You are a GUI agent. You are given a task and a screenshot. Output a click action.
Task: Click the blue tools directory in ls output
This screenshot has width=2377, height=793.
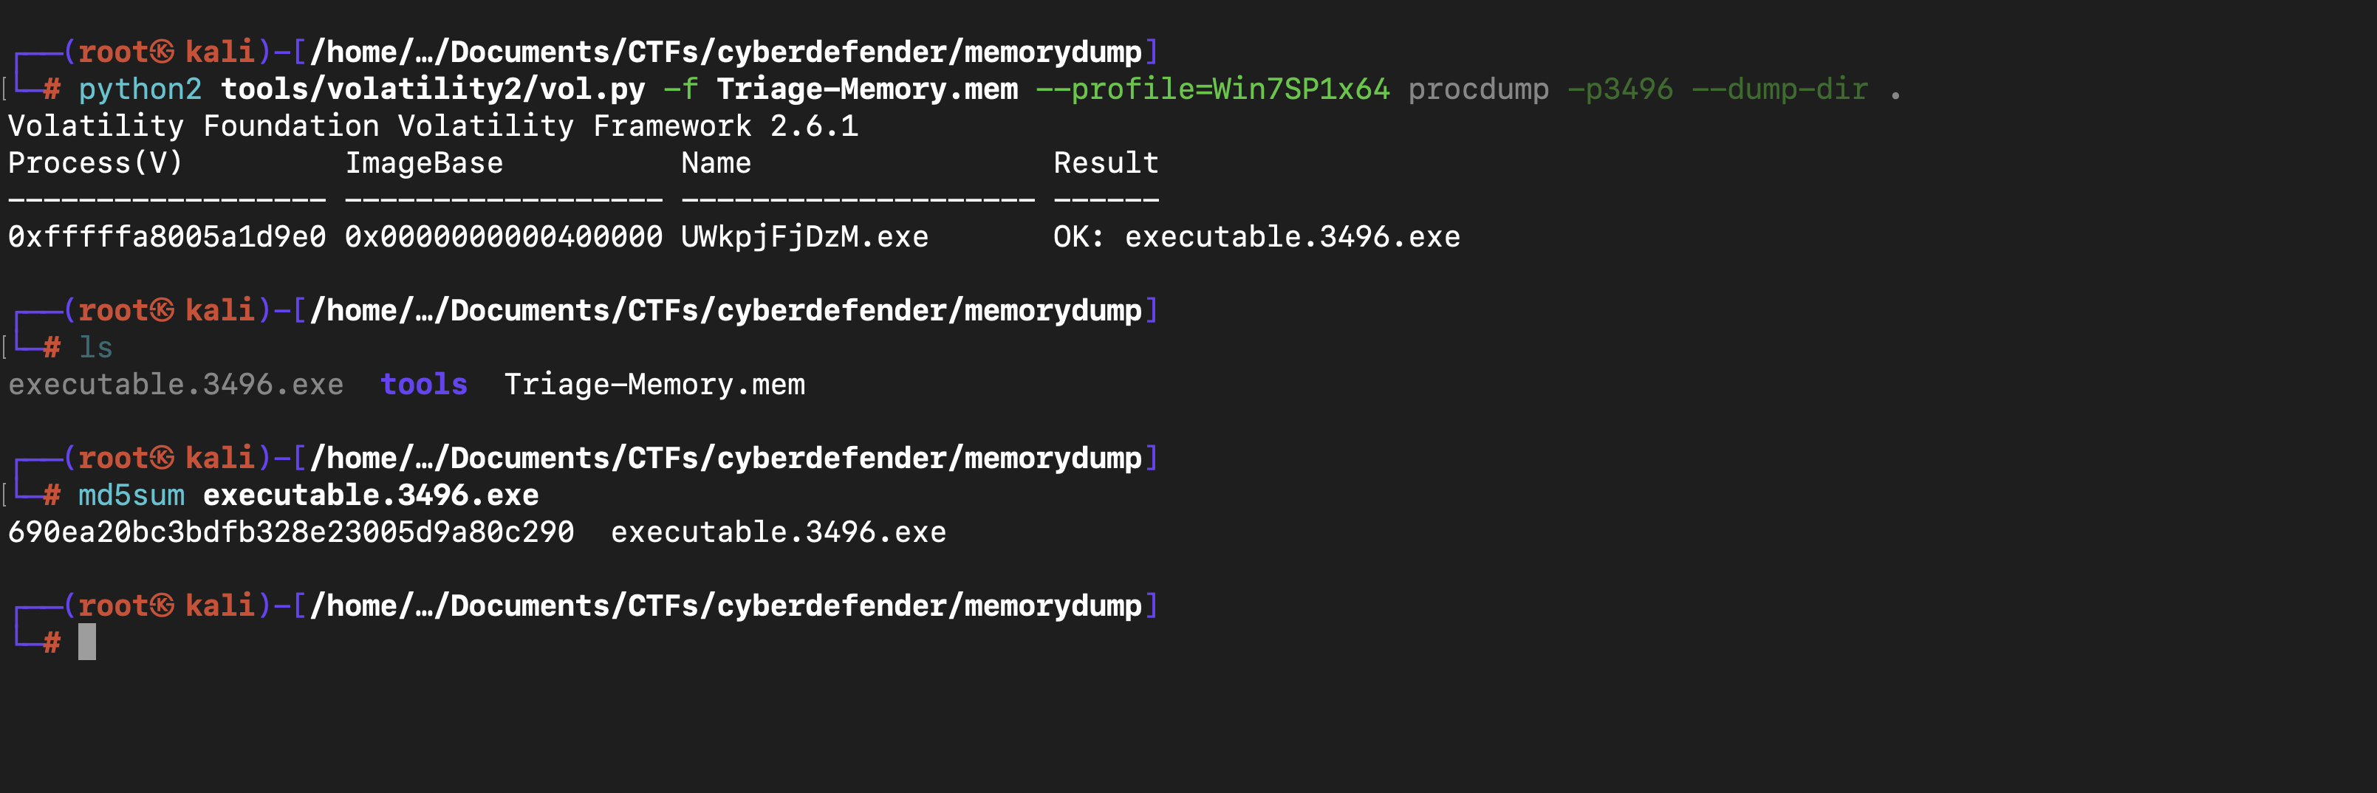(425, 385)
